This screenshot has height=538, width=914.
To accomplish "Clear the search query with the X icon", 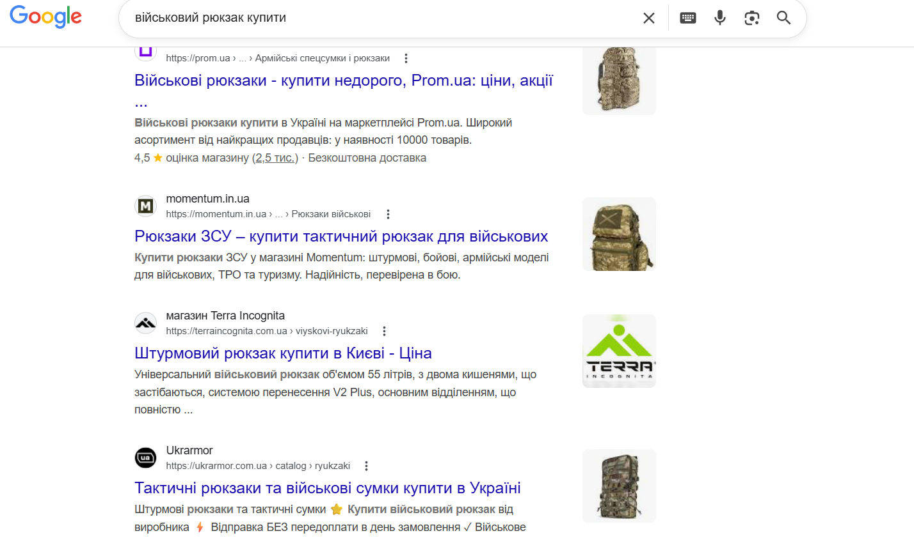I will coord(649,18).
